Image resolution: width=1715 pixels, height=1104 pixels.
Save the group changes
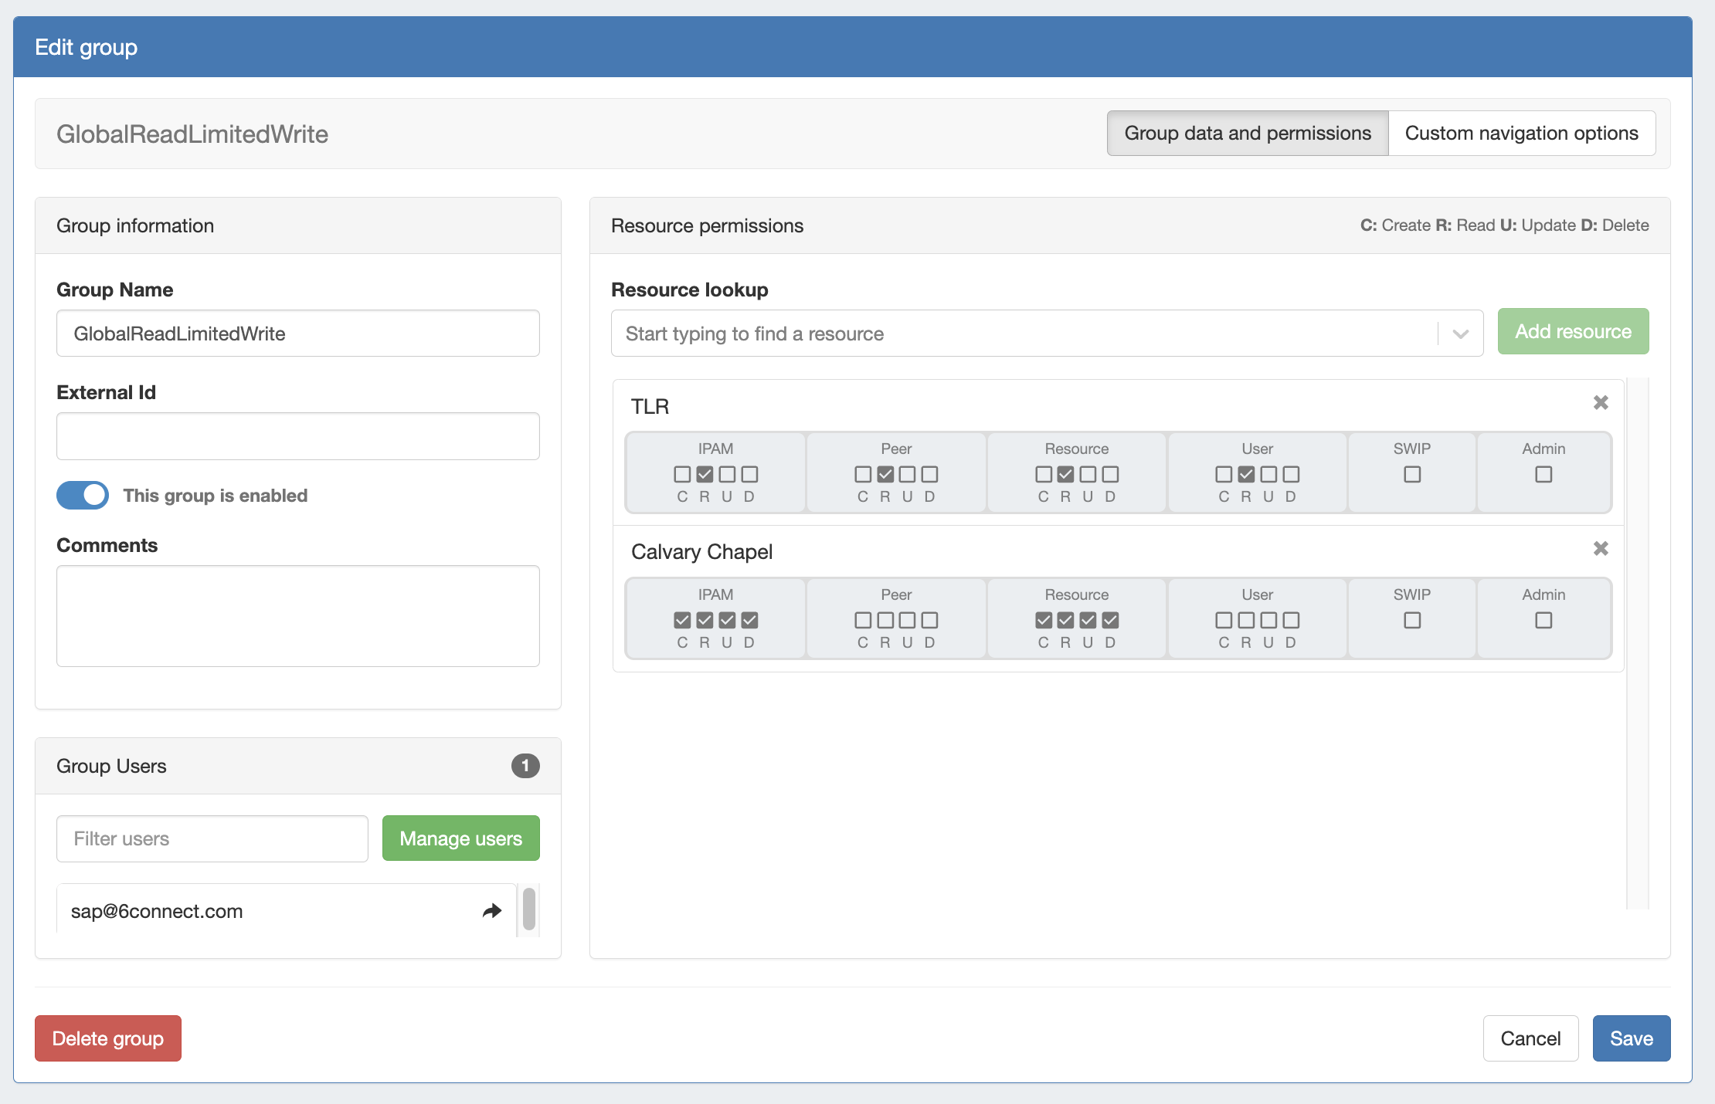[x=1631, y=1038]
